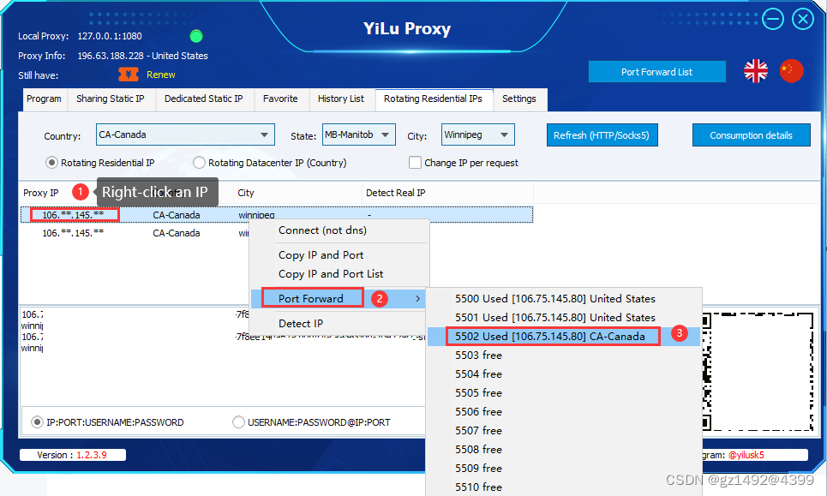Choose Connect (not dns) menu entry
Screen dimensions: 827x496
tap(339, 230)
